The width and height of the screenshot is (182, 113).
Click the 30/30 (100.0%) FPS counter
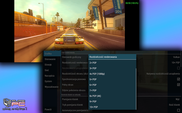(x=132, y=3)
